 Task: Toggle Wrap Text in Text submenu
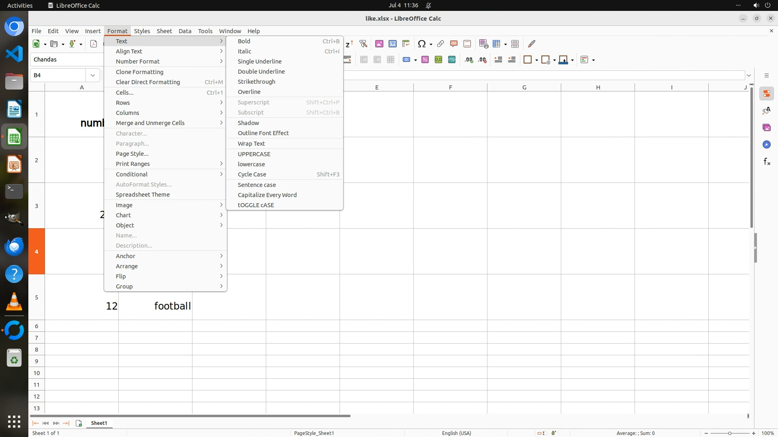251,144
